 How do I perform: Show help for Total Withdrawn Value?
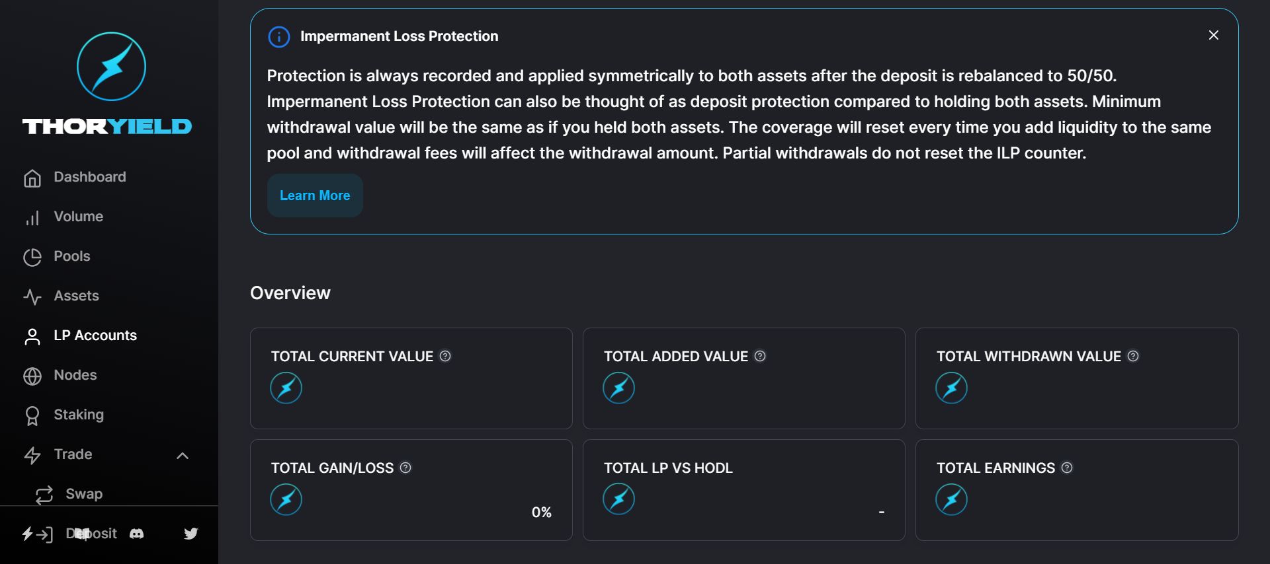[x=1134, y=356]
